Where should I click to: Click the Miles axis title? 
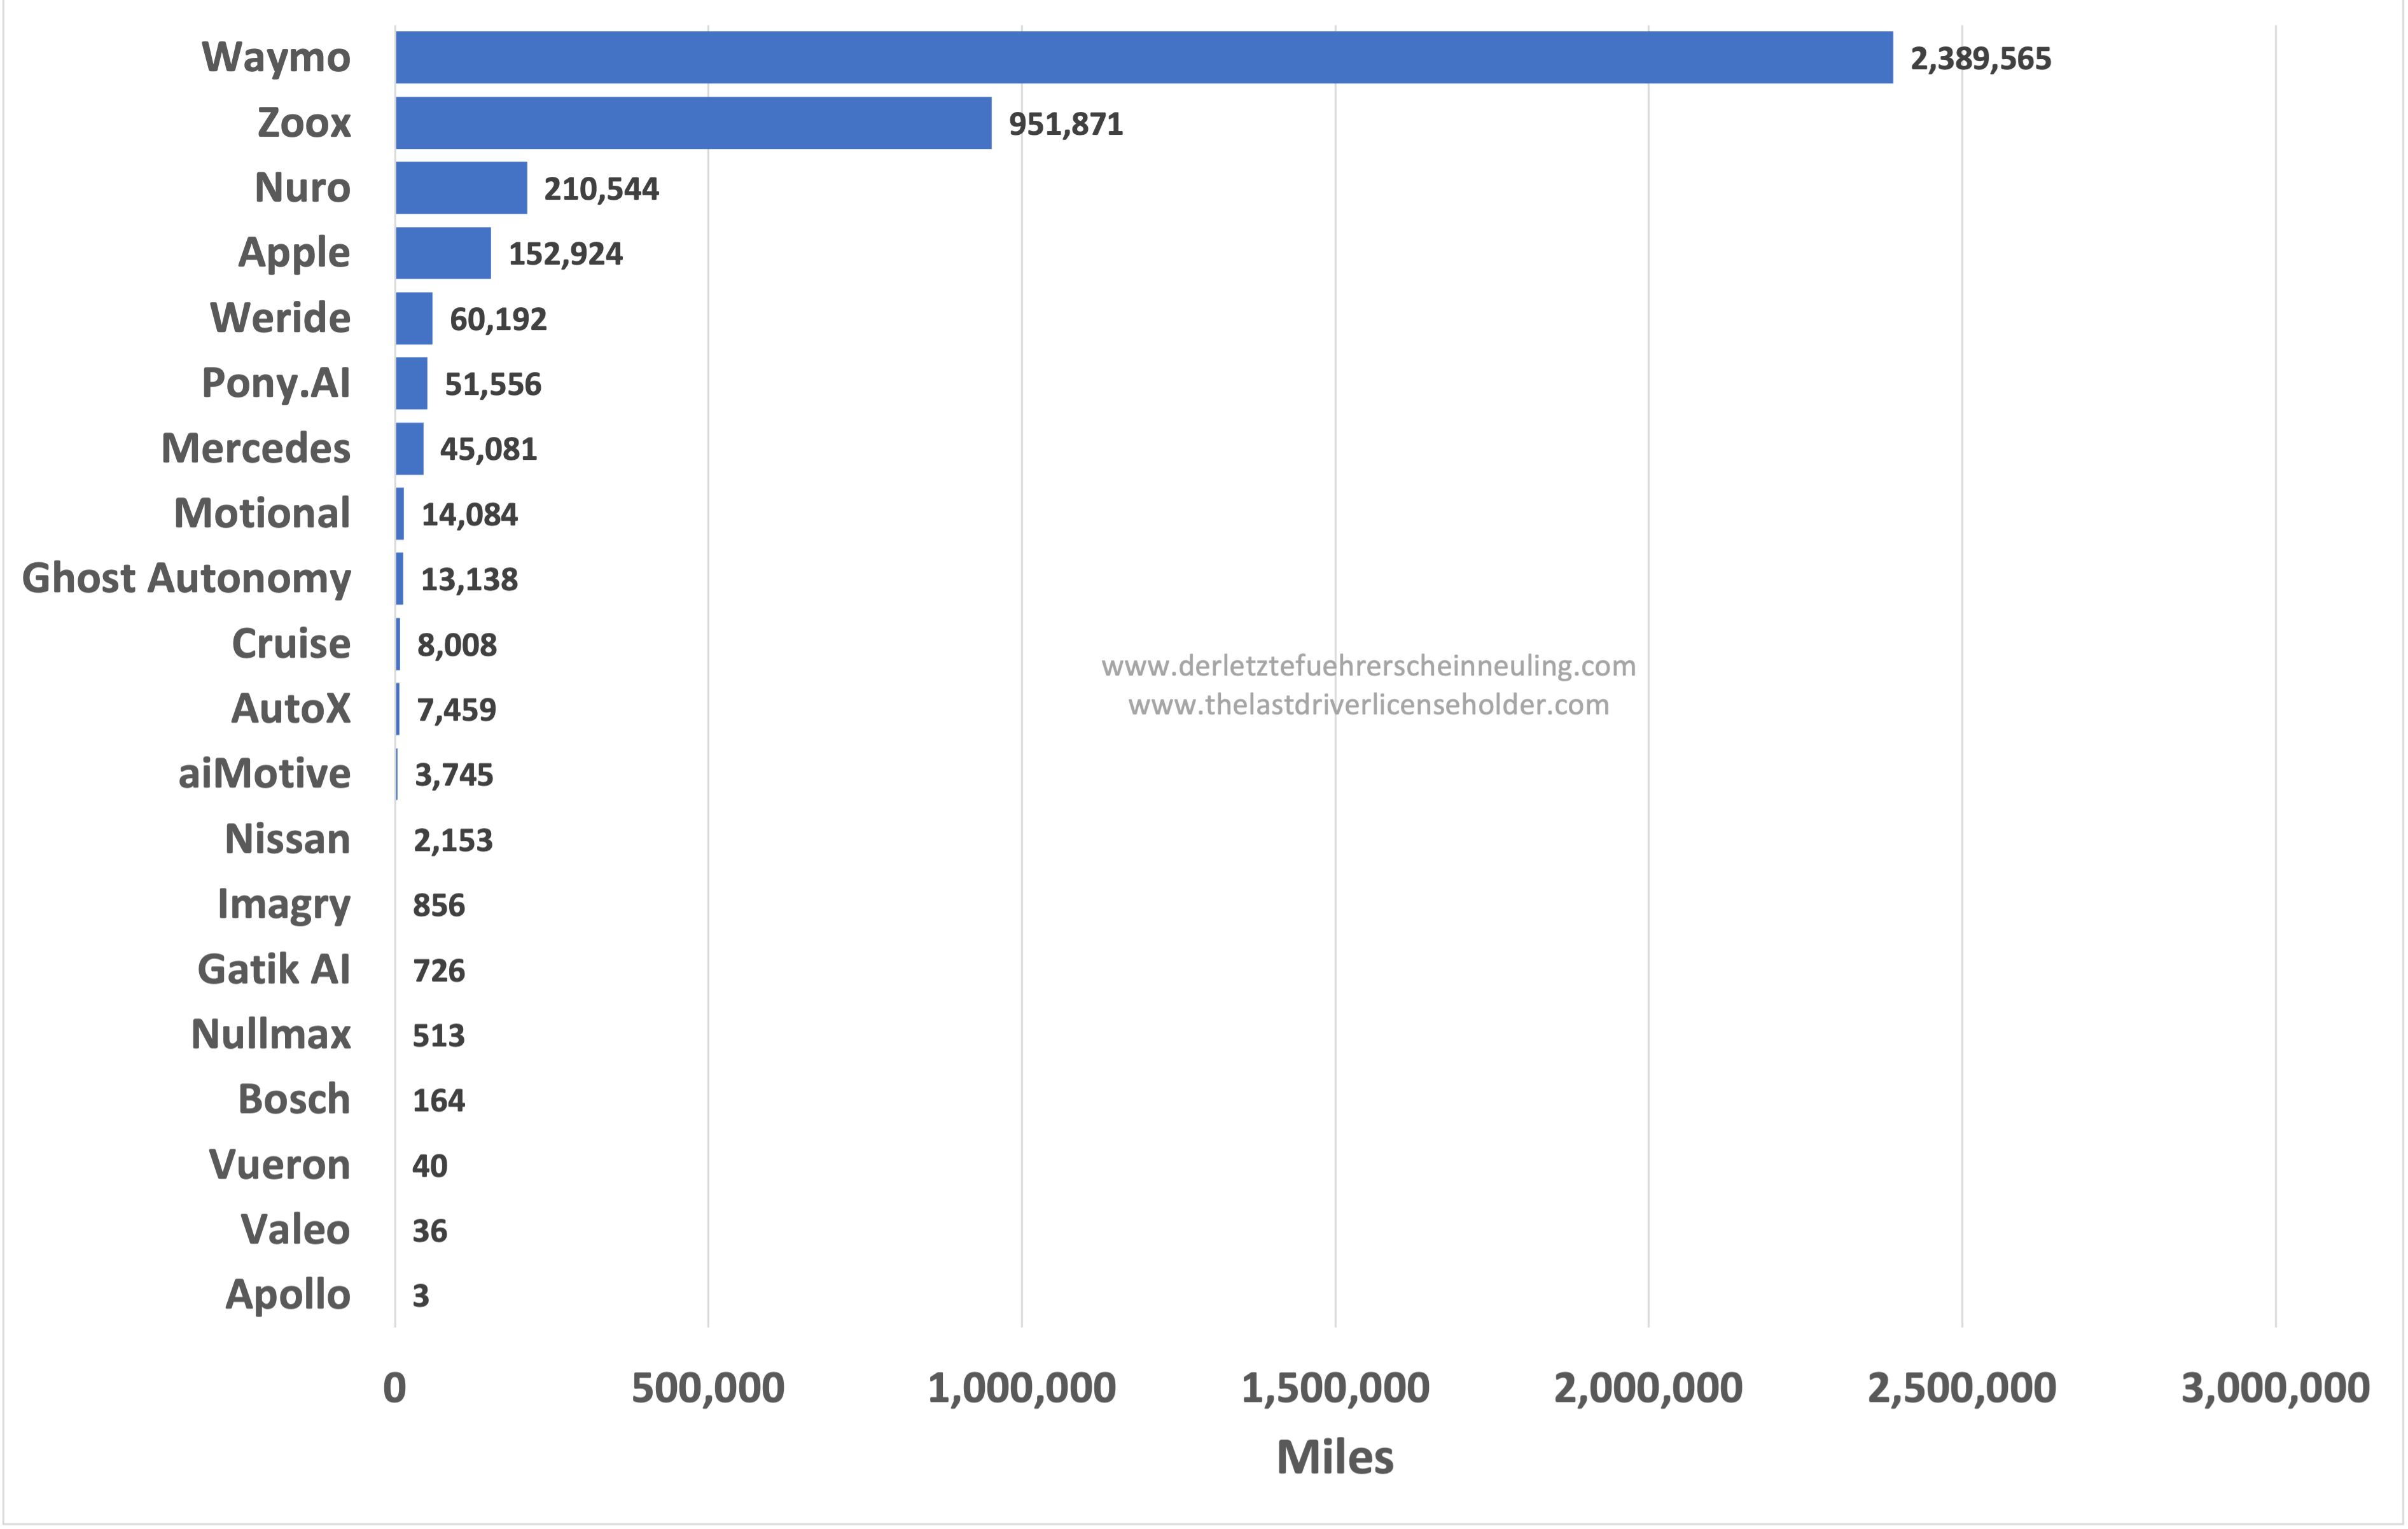tap(1334, 1457)
